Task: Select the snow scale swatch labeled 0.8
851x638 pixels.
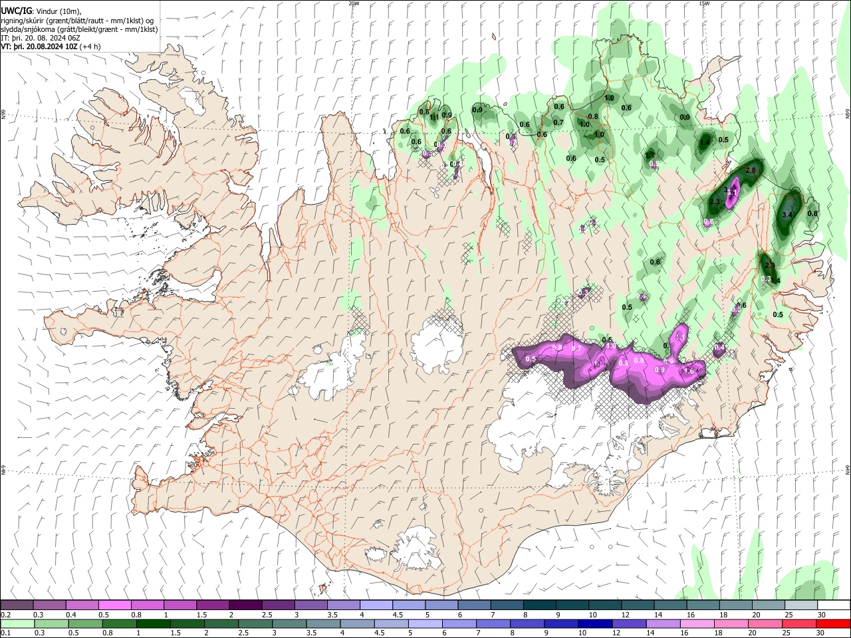Action: point(147,605)
